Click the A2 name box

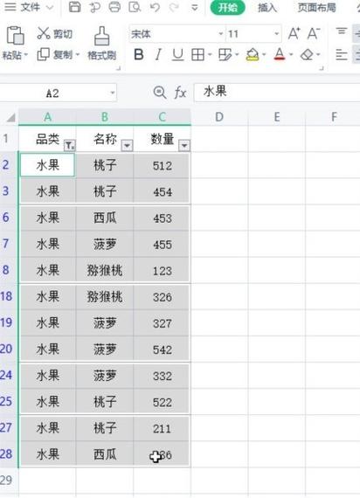coord(58,93)
